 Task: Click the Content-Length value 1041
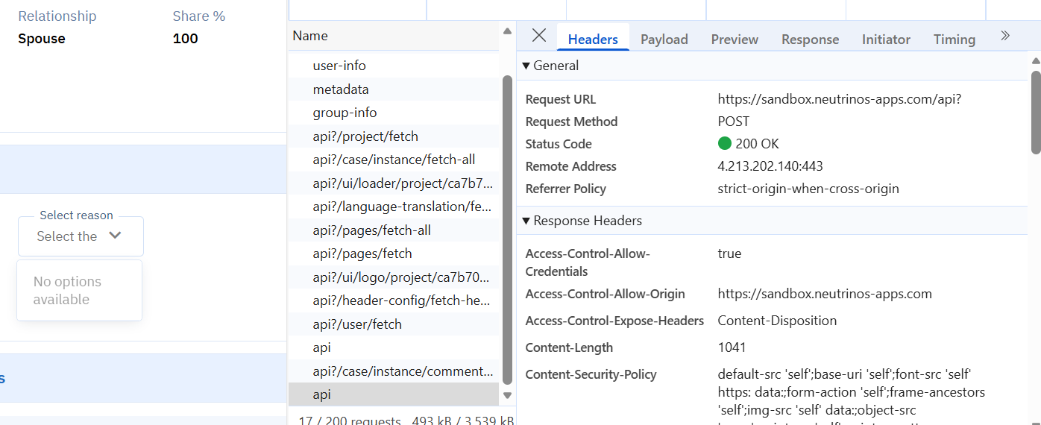coord(732,347)
